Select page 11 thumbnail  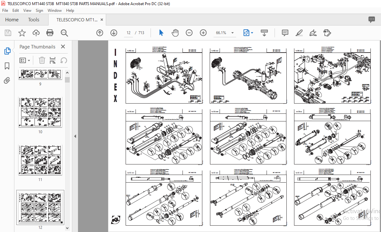pyautogui.click(x=40, y=160)
